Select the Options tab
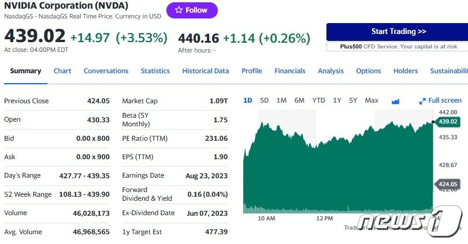 point(368,71)
